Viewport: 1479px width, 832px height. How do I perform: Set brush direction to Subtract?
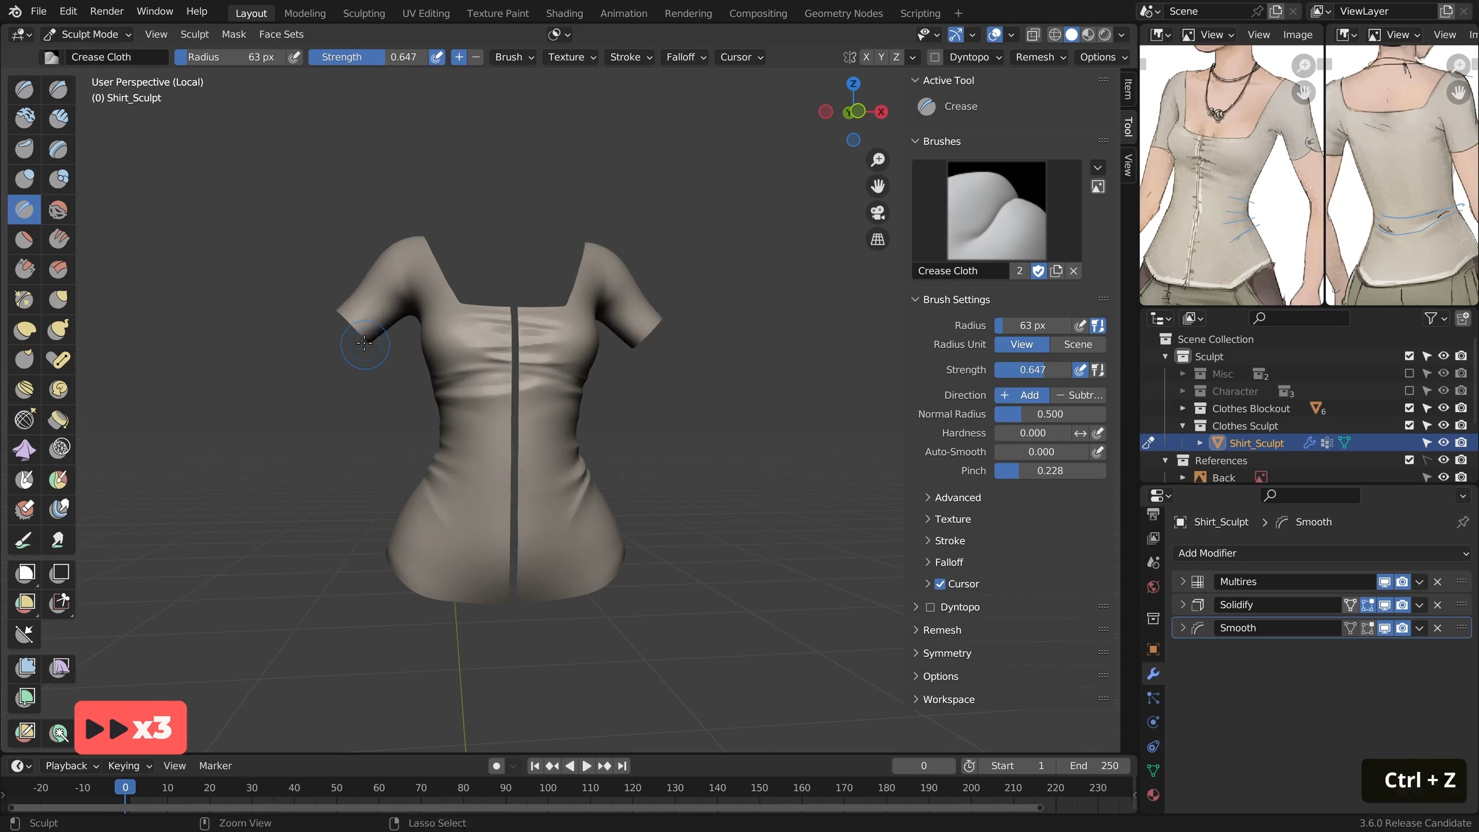point(1078,395)
